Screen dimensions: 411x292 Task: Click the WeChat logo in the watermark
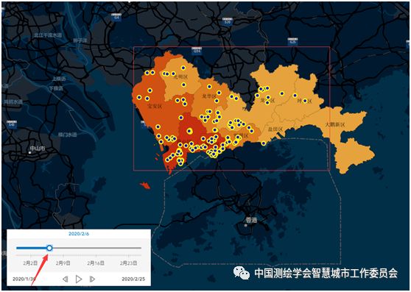tap(242, 273)
